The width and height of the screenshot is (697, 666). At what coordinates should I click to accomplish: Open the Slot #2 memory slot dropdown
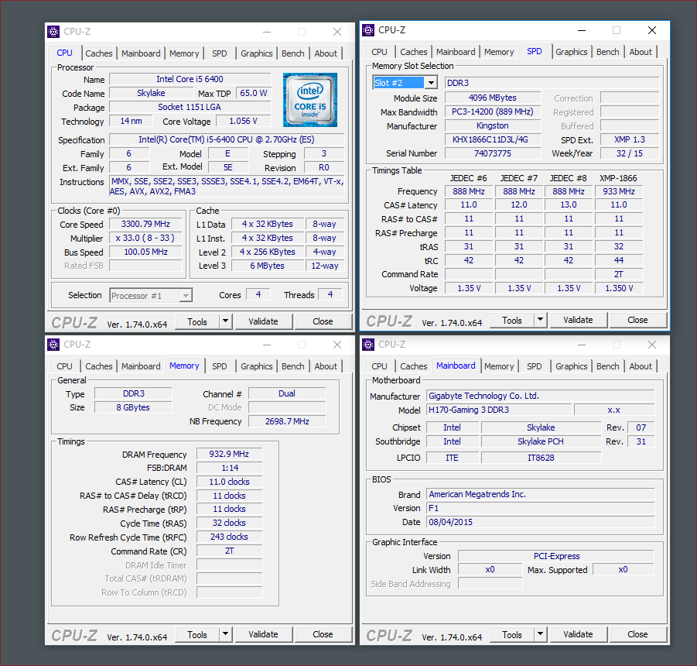(x=431, y=83)
